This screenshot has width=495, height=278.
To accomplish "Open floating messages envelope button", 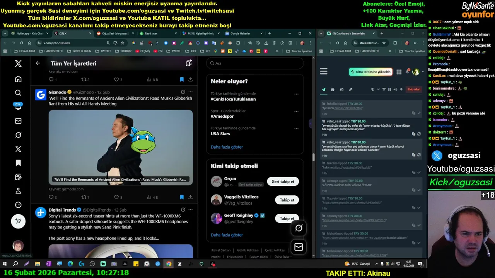I will coord(299,247).
